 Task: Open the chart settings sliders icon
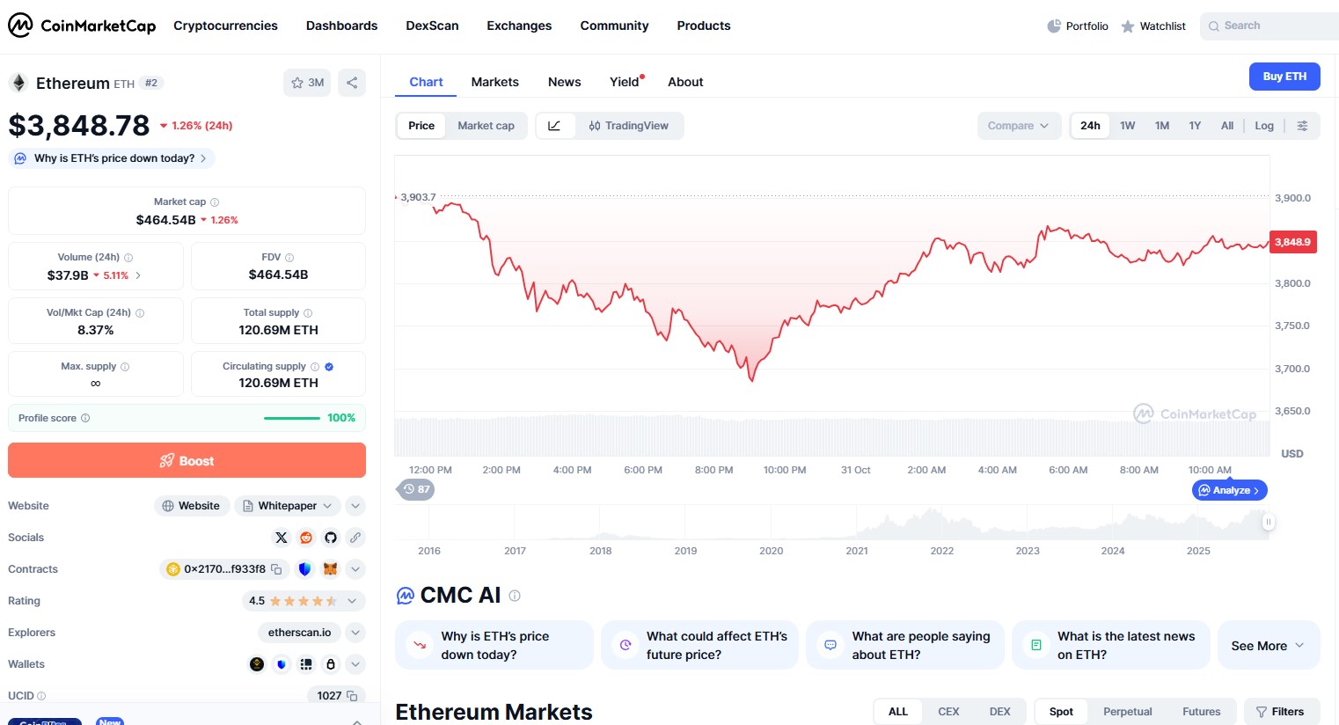click(x=1304, y=126)
